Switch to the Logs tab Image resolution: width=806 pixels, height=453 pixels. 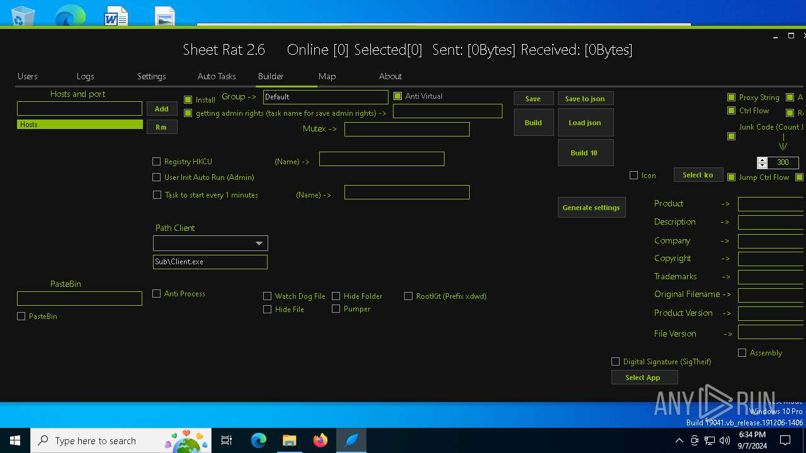(86, 76)
